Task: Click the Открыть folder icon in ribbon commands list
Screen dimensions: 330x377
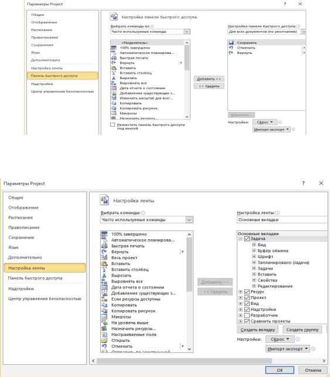Action: click(104, 340)
